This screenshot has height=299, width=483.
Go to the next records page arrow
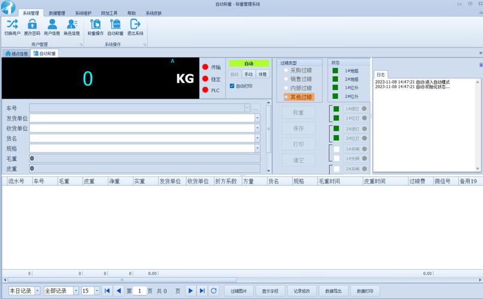[191, 291]
